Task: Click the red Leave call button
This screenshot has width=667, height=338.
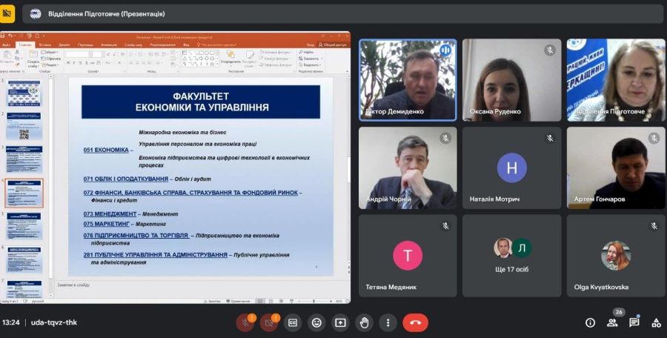Action: tap(415, 322)
